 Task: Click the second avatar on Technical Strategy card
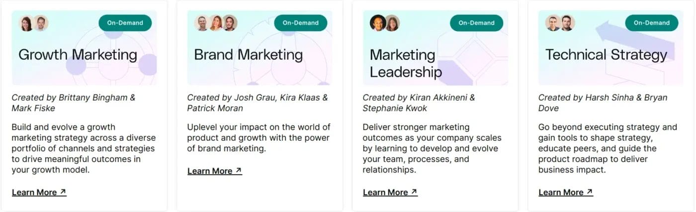coord(567,23)
